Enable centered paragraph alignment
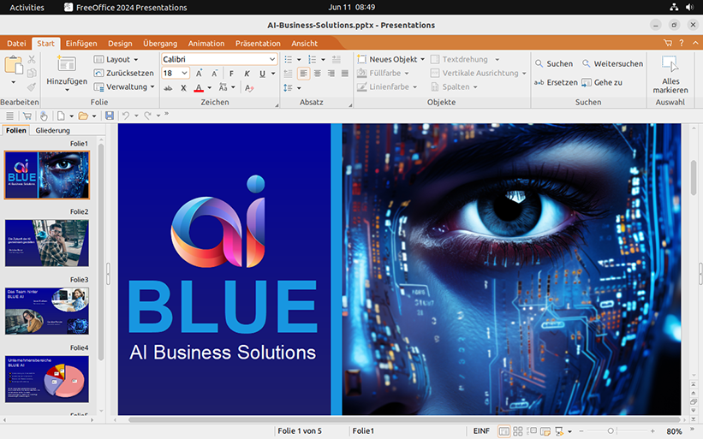This screenshot has width=703, height=439. coord(318,74)
